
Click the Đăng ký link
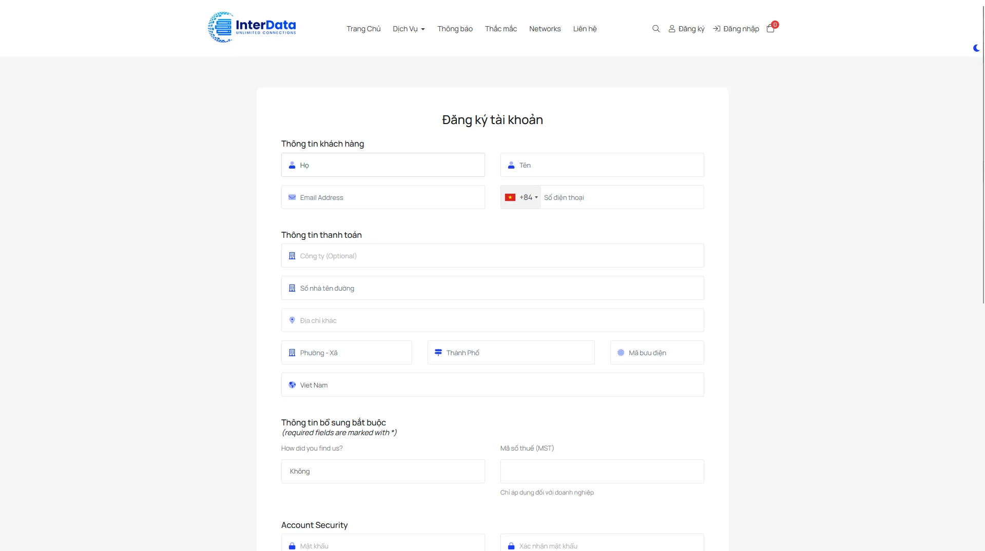tap(686, 29)
